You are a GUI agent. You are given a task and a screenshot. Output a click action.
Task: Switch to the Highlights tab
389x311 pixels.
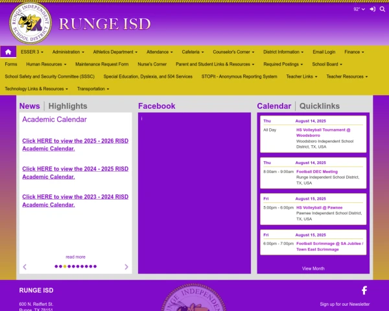pyautogui.click(x=67, y=106)
